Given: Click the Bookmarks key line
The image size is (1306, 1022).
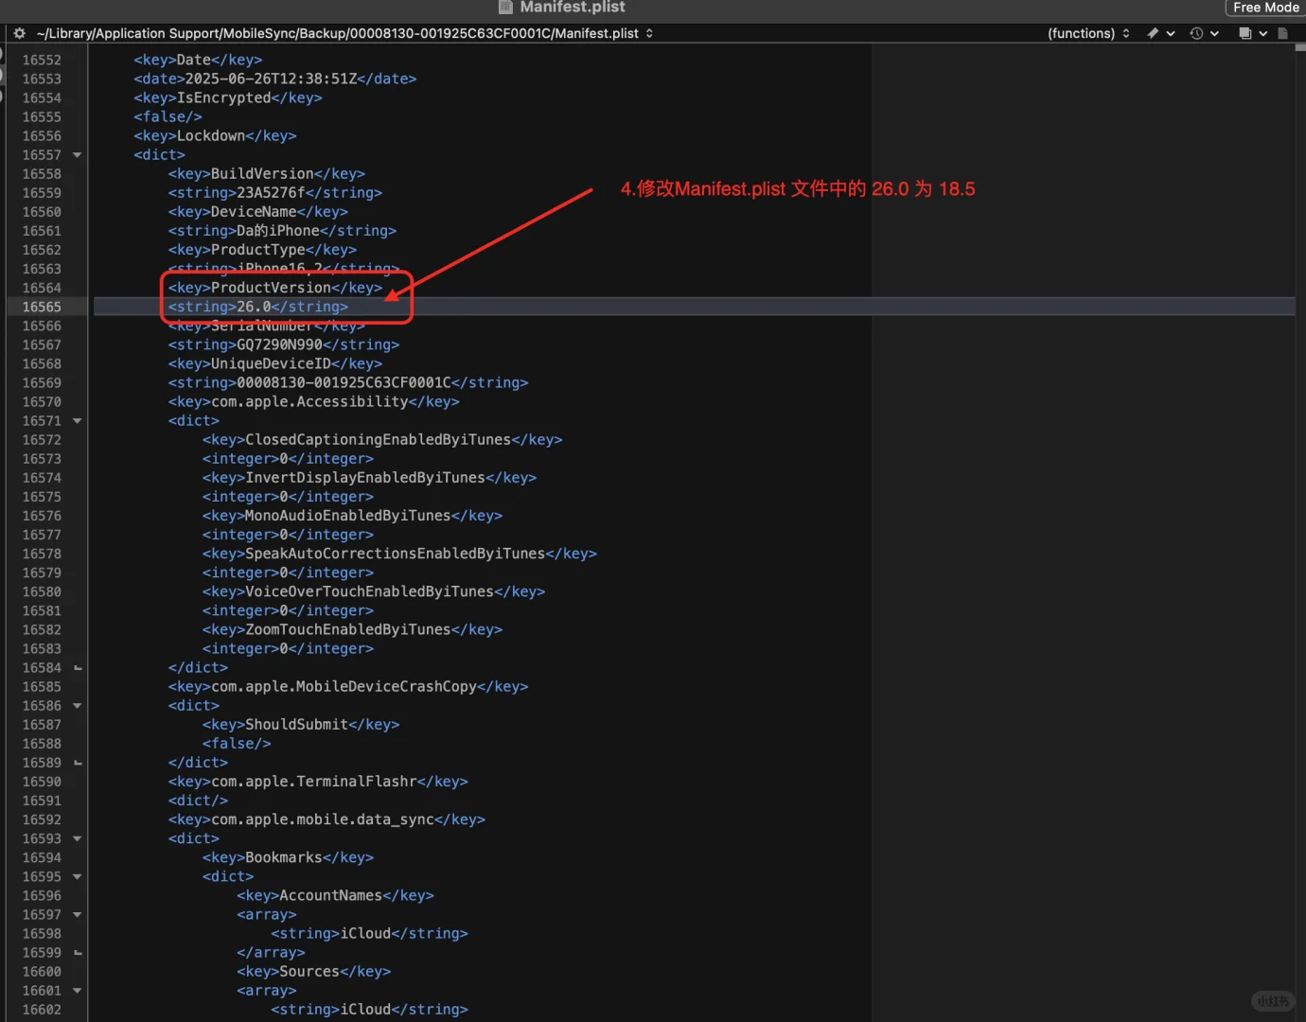Looking at the screenshot, I should (x=288, y=857).
